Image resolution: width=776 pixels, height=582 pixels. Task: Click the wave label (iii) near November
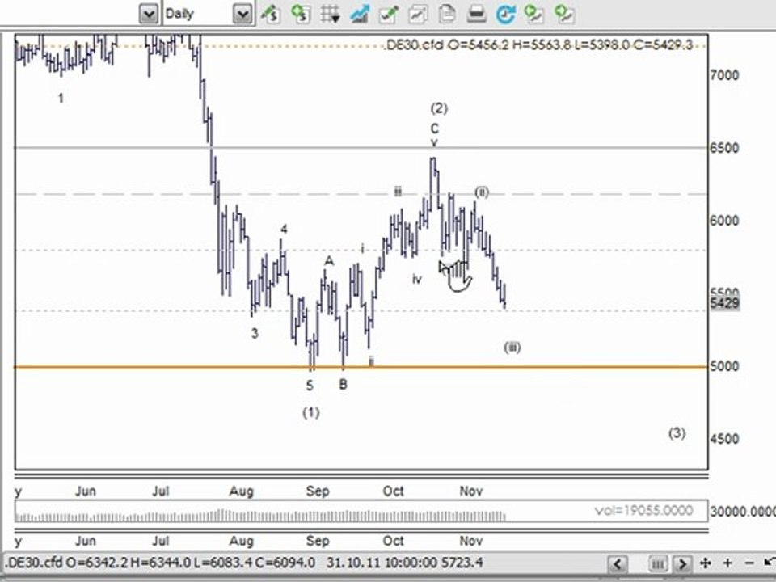coord(512,348)
